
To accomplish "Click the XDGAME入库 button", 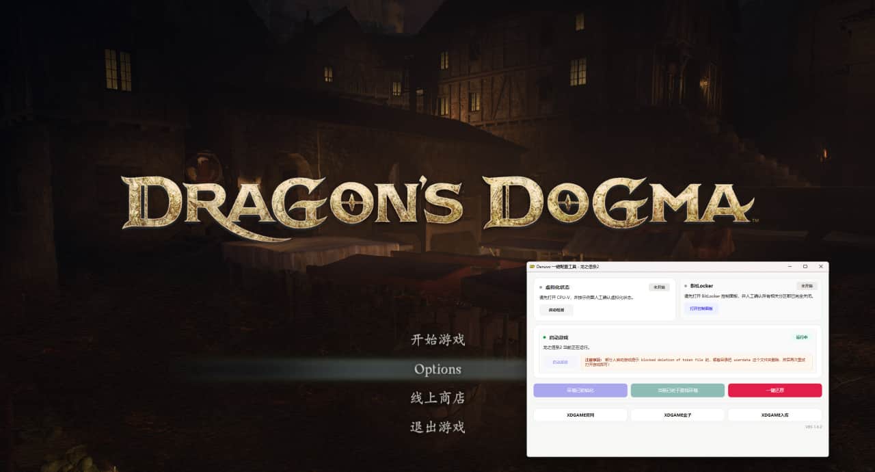I will 775,415.
